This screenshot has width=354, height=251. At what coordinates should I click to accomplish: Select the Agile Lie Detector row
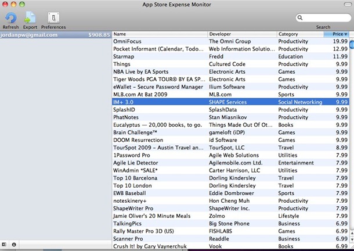click(230, 163)
